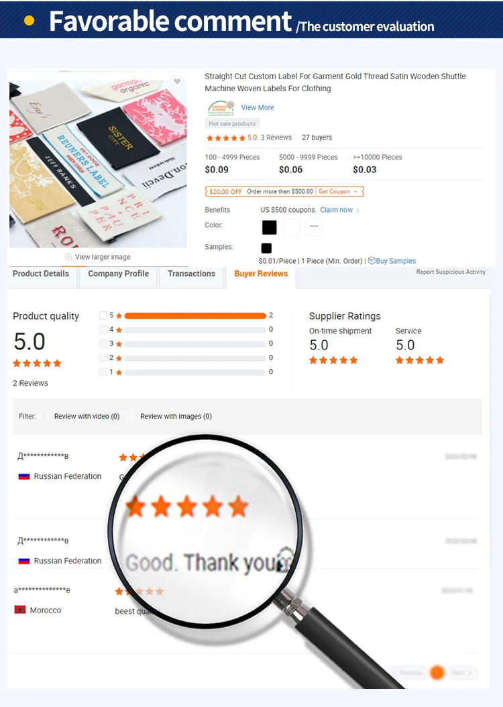This screenshot has height=707, width=503.
Task: Click the heart favorite icon on product image
Action: click(x=177, y=81)
